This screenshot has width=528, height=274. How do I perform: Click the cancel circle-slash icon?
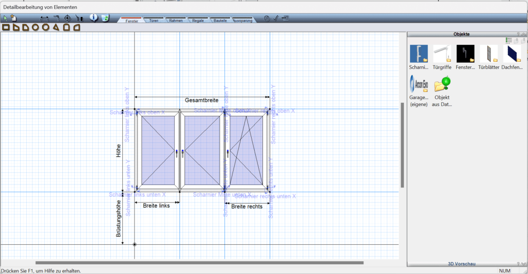click(267, 18)
